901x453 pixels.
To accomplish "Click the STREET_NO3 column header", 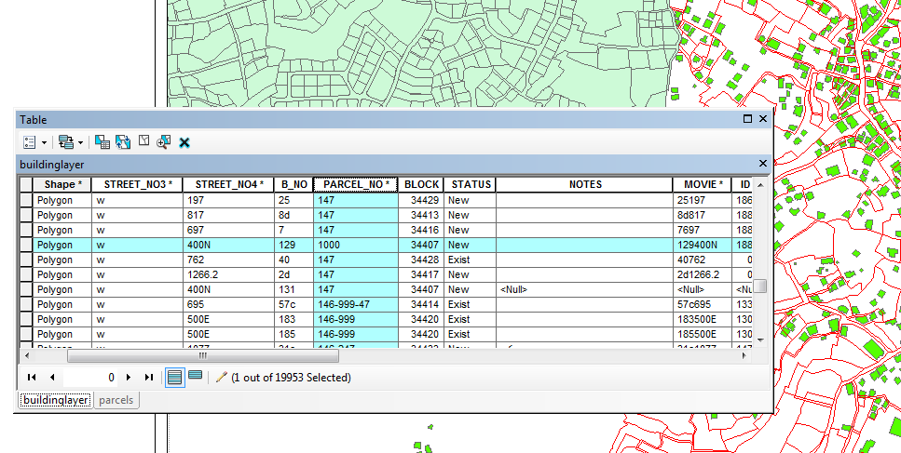I will (137, 184).
